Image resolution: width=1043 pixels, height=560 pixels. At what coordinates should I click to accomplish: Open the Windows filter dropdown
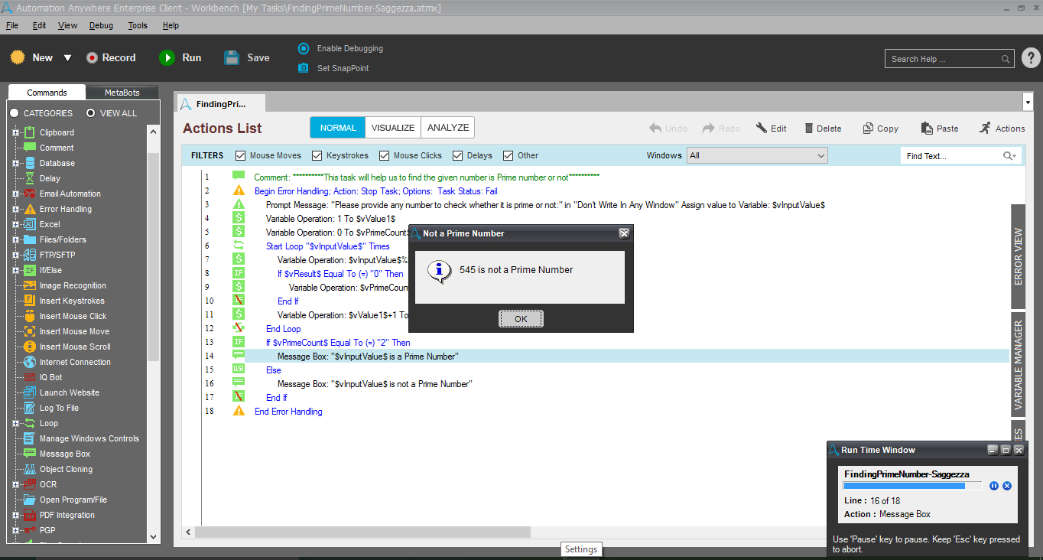[757, 155]
